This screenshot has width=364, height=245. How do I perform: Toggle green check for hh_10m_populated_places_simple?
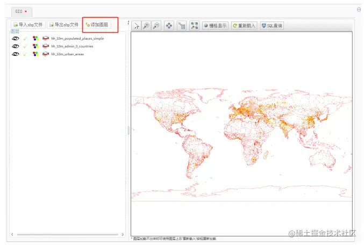tap(25, 39)
